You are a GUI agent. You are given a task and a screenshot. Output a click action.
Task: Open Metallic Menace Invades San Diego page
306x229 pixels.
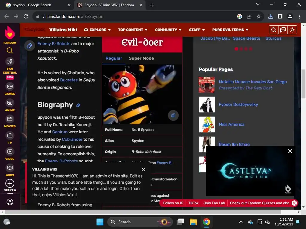pos(253,82)
